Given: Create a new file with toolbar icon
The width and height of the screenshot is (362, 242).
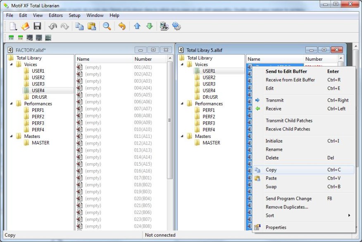Looking at the screenshot, I should (x=13, y=26).
